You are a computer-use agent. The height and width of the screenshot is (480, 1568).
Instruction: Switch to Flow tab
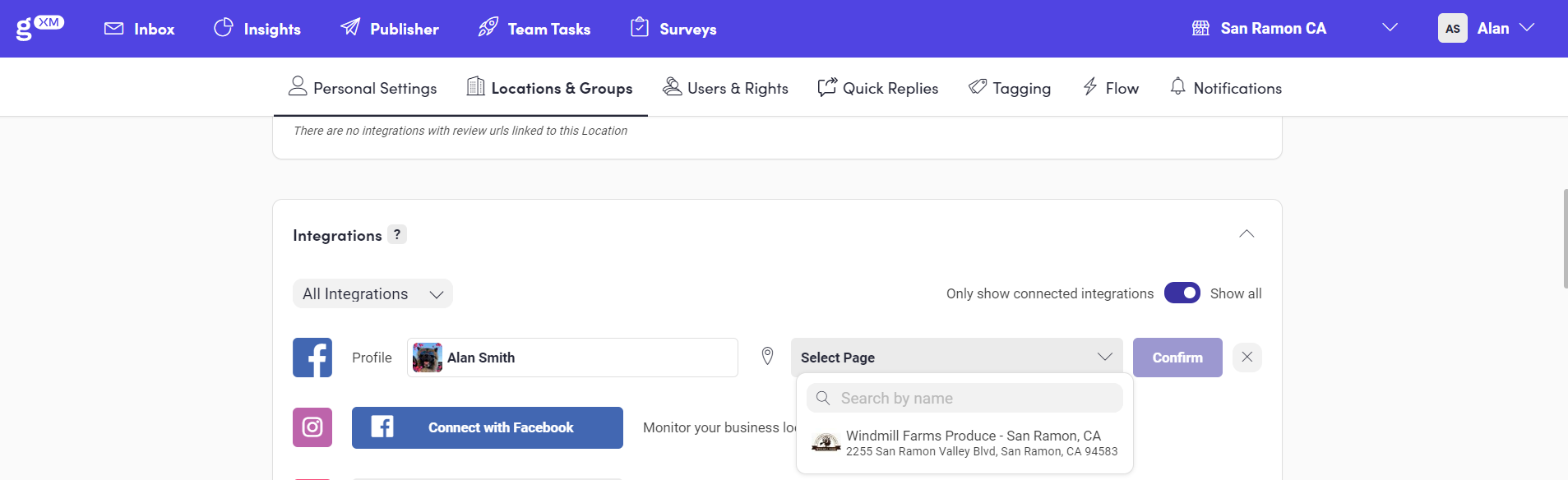[1111, 87]
